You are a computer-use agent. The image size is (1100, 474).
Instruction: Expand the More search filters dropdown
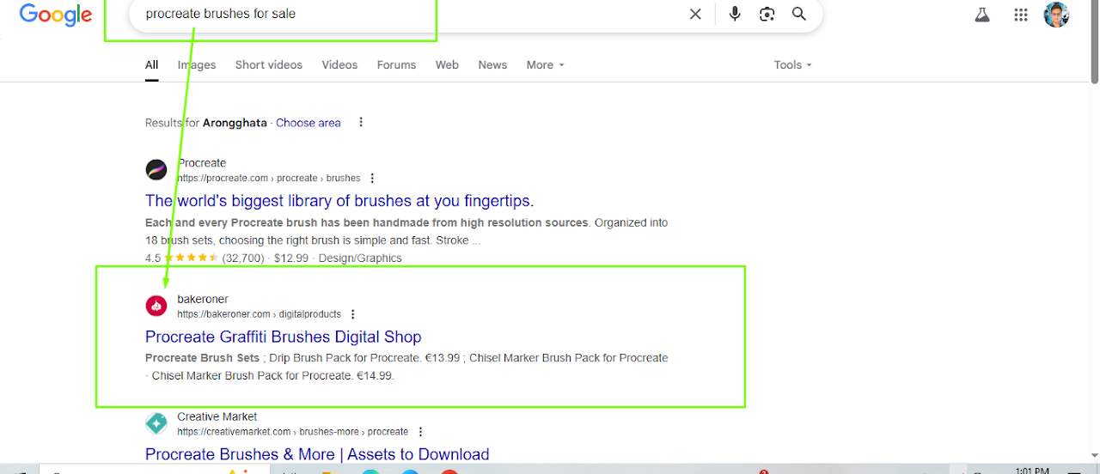click(x=545, y=65)
